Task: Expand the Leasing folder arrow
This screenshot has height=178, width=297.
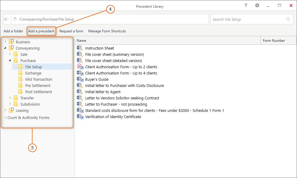Action: click(5, 110)
